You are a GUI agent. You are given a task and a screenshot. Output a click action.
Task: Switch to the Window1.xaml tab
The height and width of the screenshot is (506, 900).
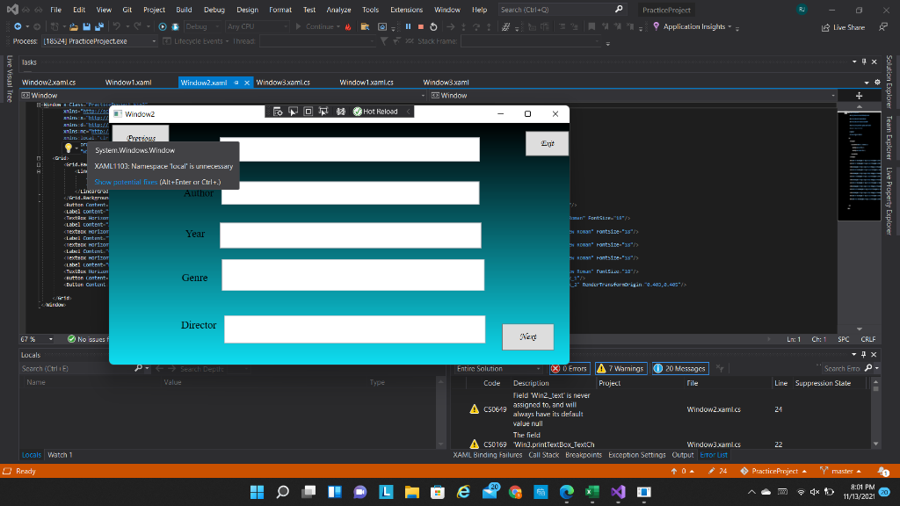128,83
